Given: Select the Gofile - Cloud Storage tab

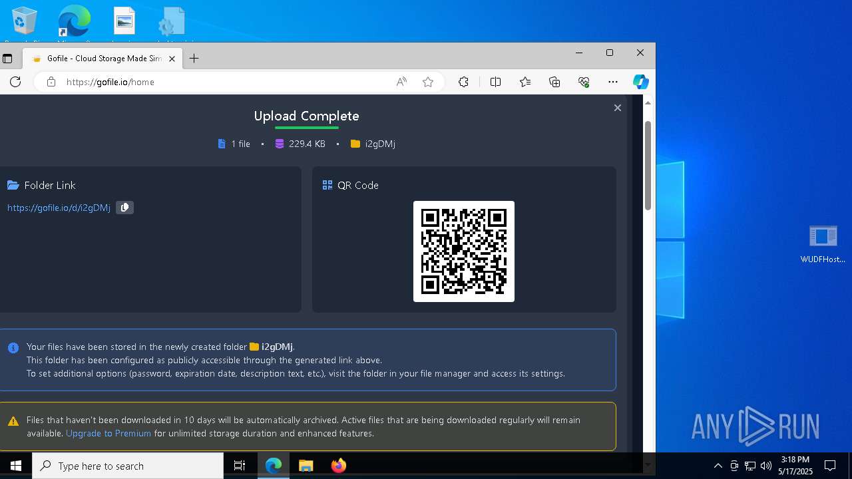Looking at the screenshot, I should (103, 59).
